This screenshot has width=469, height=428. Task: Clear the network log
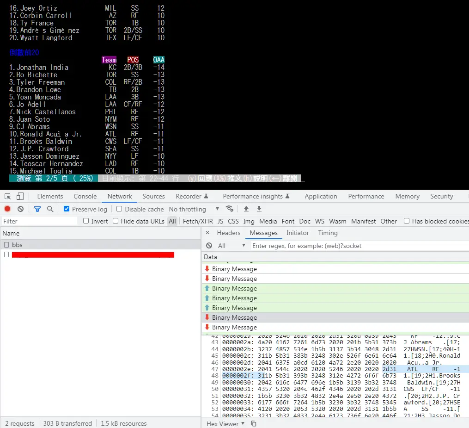point(20,209)
